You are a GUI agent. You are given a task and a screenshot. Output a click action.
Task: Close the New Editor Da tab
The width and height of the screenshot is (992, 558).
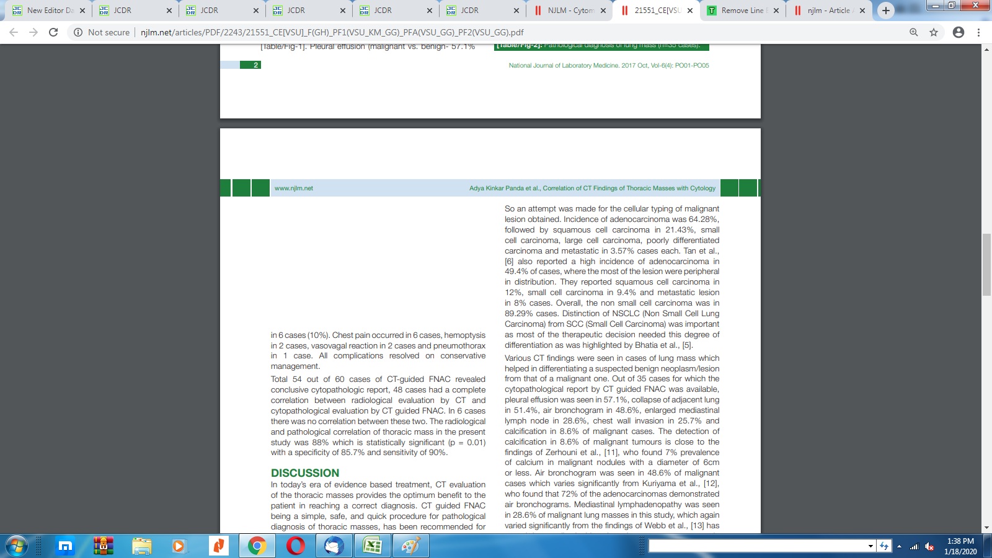(82, 11)
